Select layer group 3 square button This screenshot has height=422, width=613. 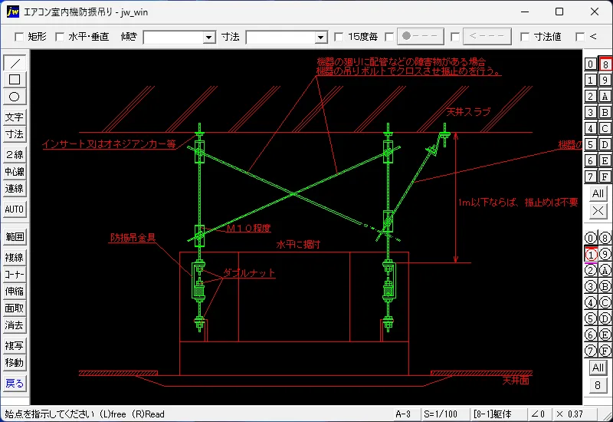pyautogui.click(x=590, y=112)
